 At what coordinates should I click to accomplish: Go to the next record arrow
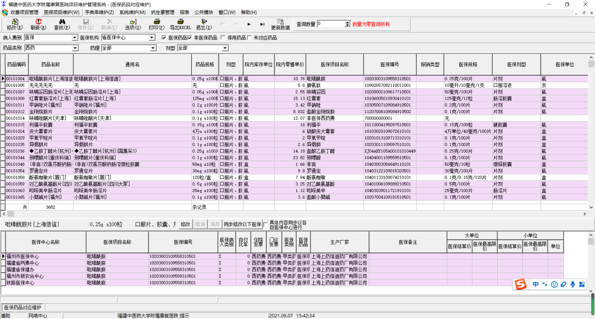pos(249,24)
